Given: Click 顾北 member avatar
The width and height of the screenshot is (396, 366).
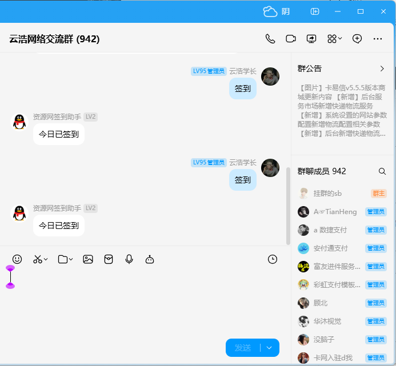Looking at the screenshot, I should [x=303, y=303].
